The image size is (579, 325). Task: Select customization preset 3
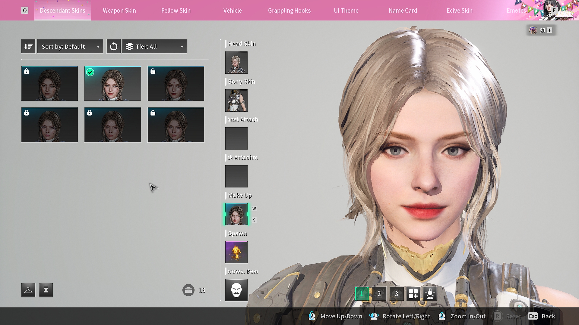tap(397, 294)
